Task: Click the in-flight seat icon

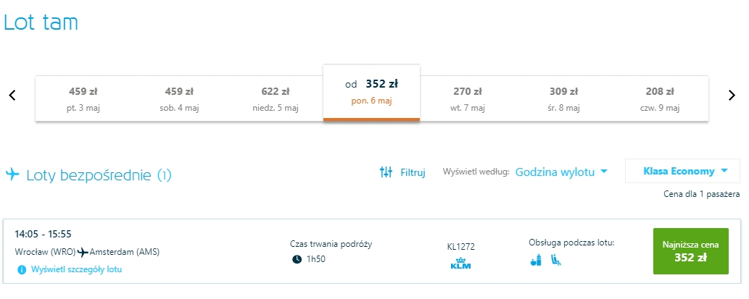Action: click(x=556, y=259)
